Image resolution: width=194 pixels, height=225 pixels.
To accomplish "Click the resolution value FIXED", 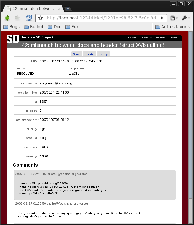I will 44,147.
